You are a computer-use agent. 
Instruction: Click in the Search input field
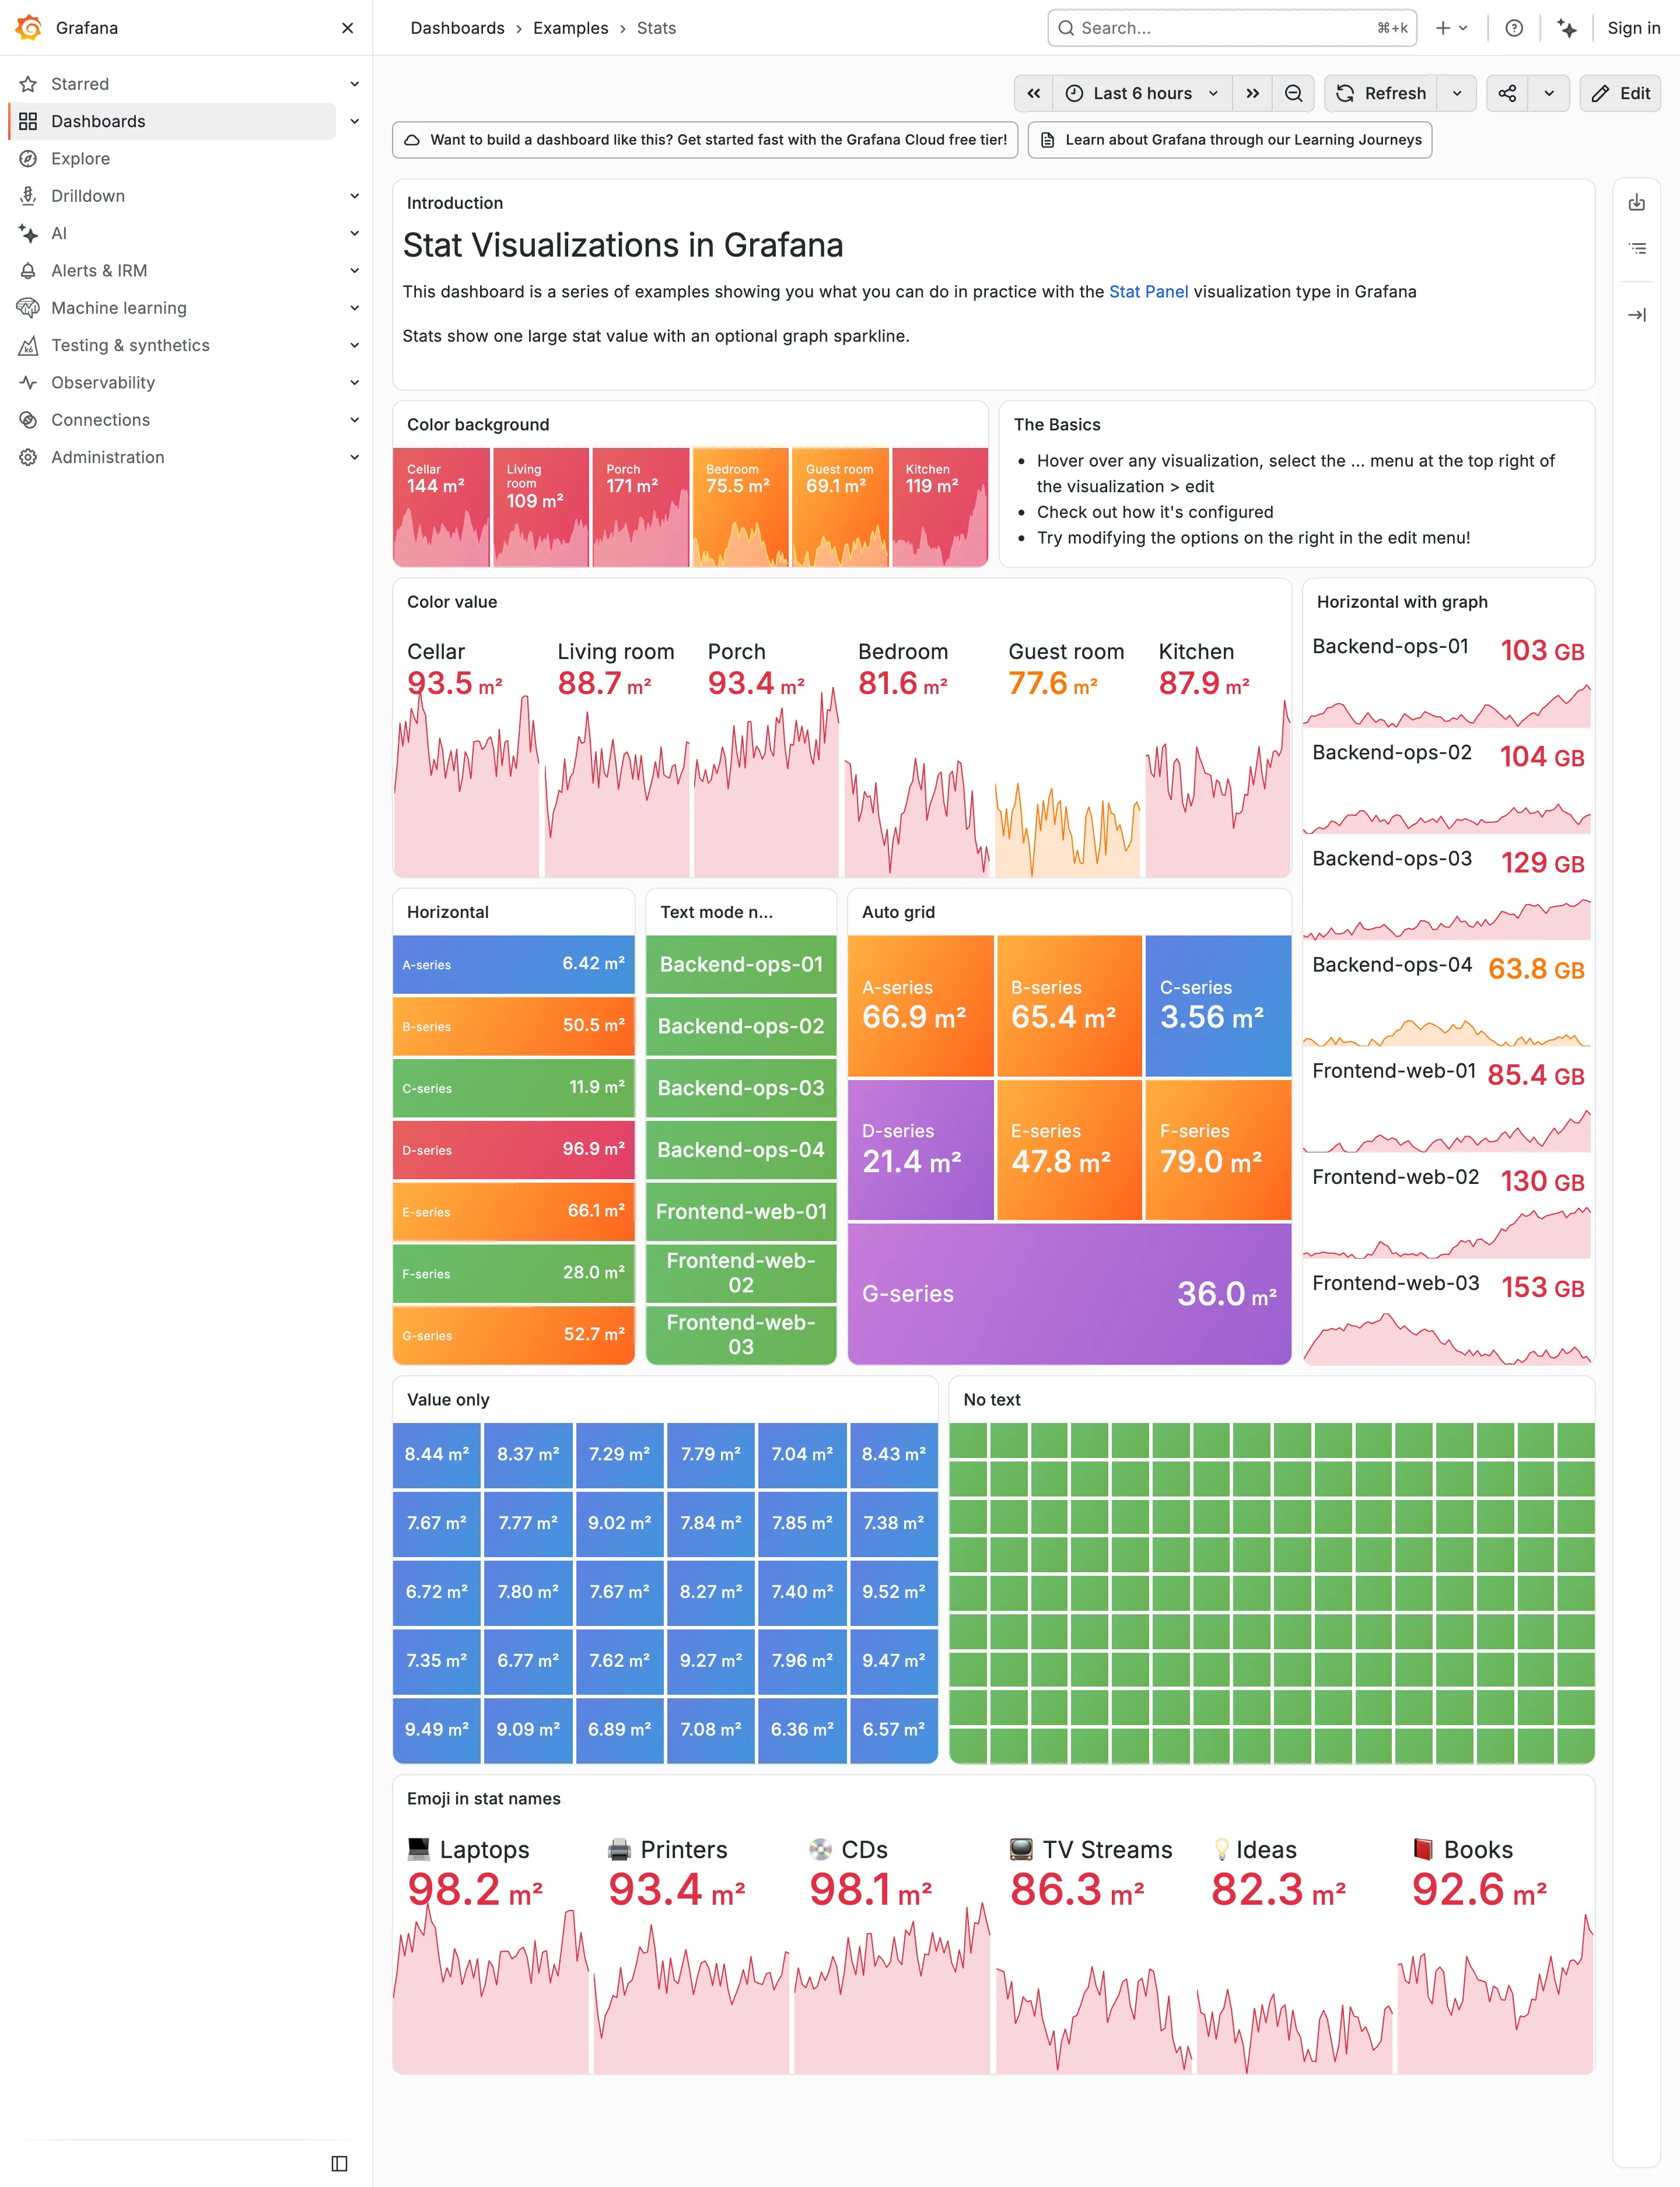click(x=1232, y=28)
